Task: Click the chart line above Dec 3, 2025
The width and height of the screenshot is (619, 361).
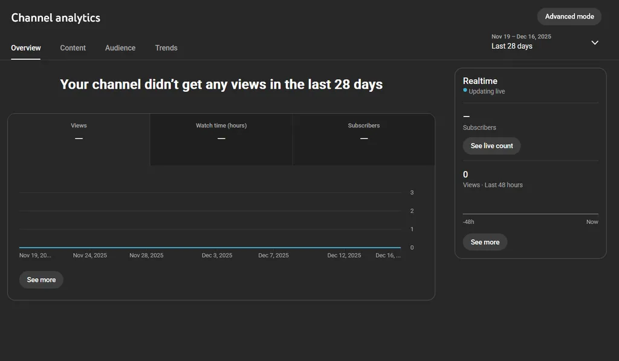Action: click(217, 248)
